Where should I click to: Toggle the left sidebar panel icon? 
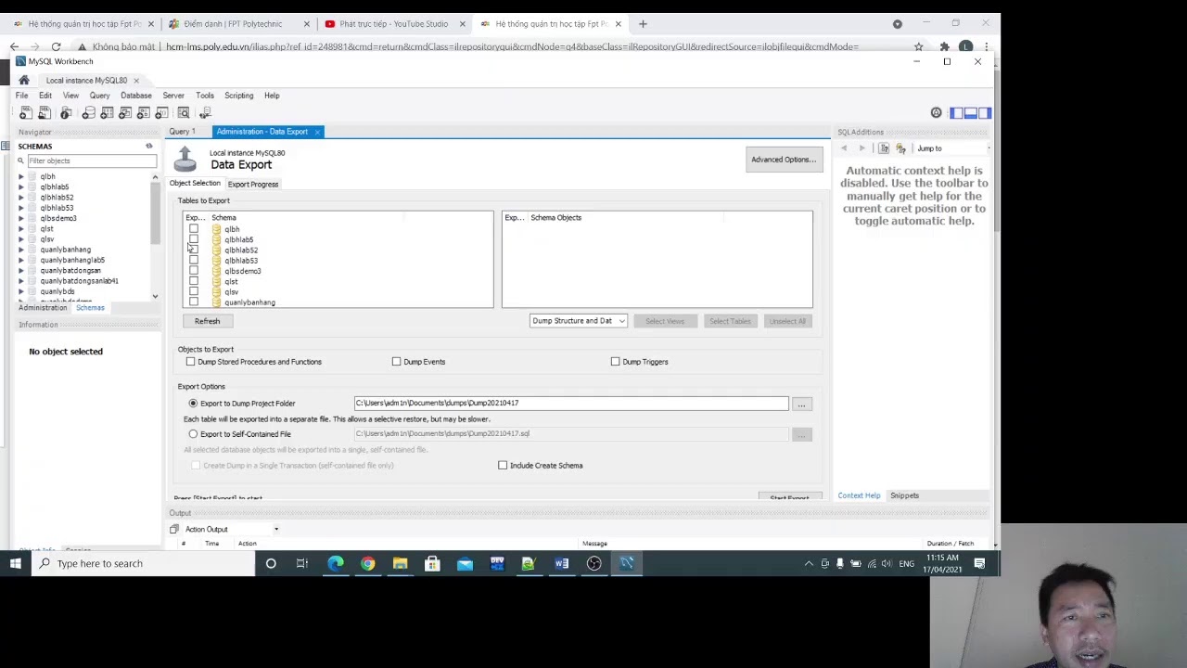click(x=956, y=112)
